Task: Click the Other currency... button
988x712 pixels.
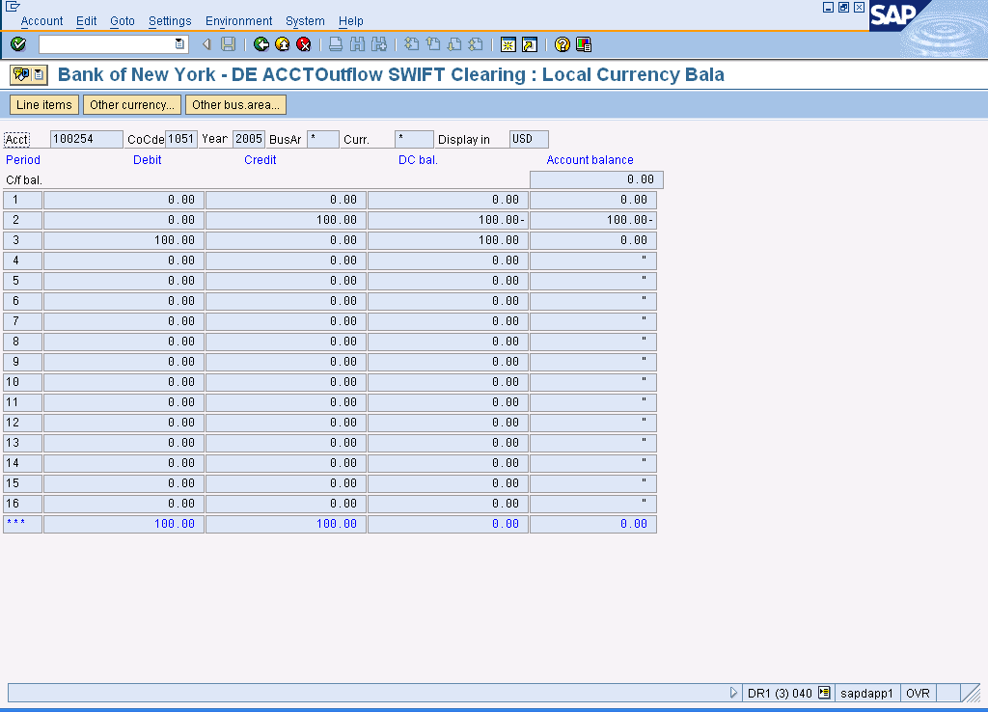Action: pos(132,104)
